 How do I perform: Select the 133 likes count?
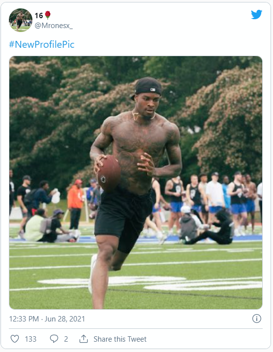(x=30, y=339)
